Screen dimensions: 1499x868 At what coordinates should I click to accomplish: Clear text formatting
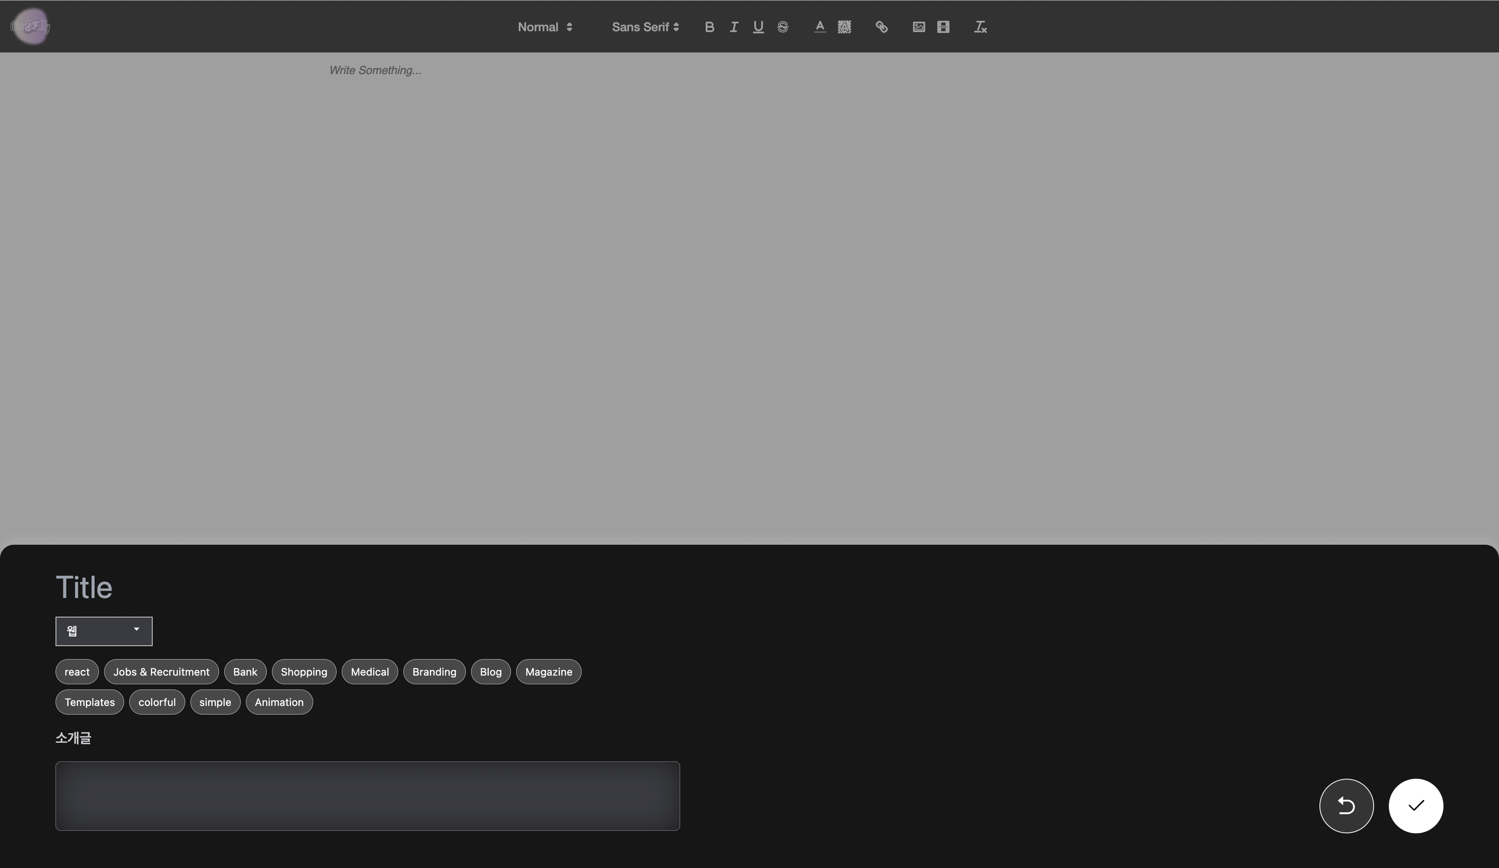click(980, 27)
